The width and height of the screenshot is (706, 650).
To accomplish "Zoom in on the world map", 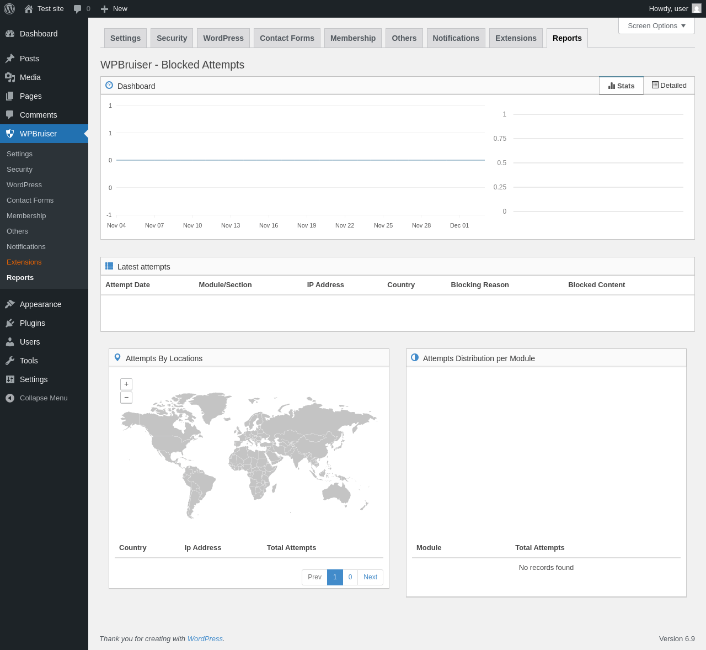I will coord(126,384).
